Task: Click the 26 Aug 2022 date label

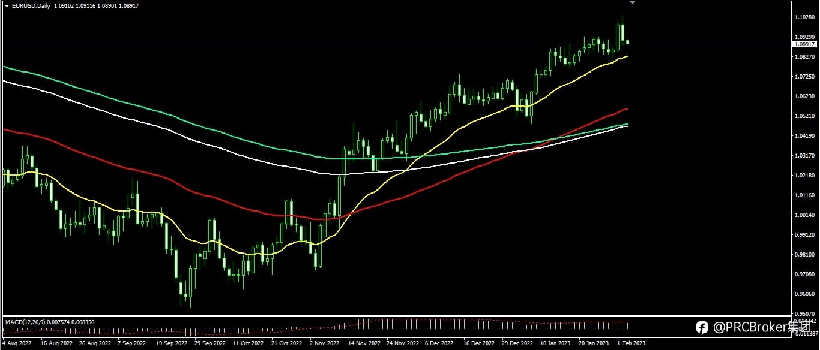Action: click(95, 343)
